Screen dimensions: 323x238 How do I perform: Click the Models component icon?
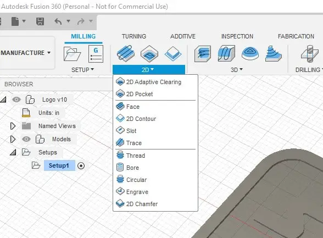pyautogui.click(x=40, y=139)
